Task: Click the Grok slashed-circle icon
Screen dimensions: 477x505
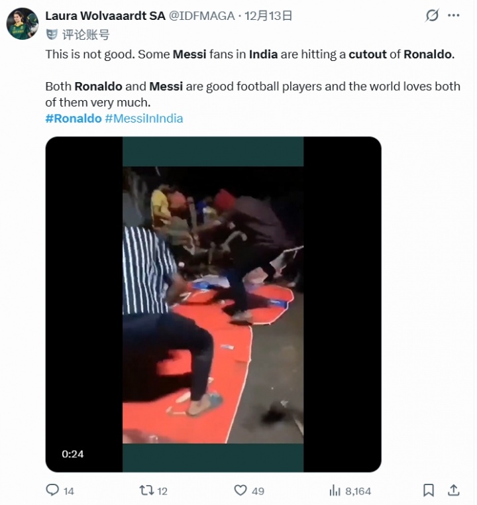Action: click(431, 15)
